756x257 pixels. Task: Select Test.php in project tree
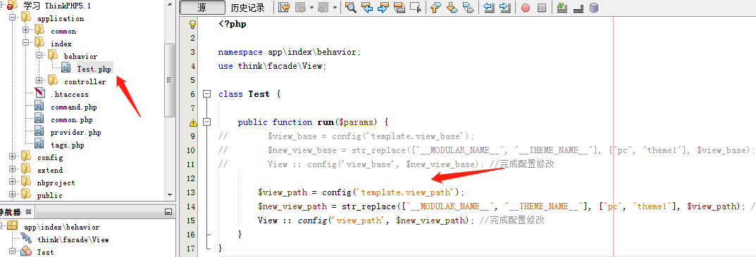94,70
